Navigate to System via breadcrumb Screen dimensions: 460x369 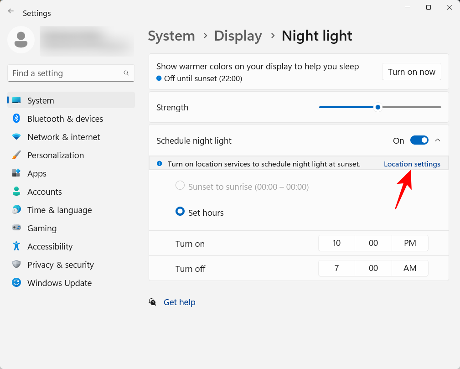(x=171, y=36)
